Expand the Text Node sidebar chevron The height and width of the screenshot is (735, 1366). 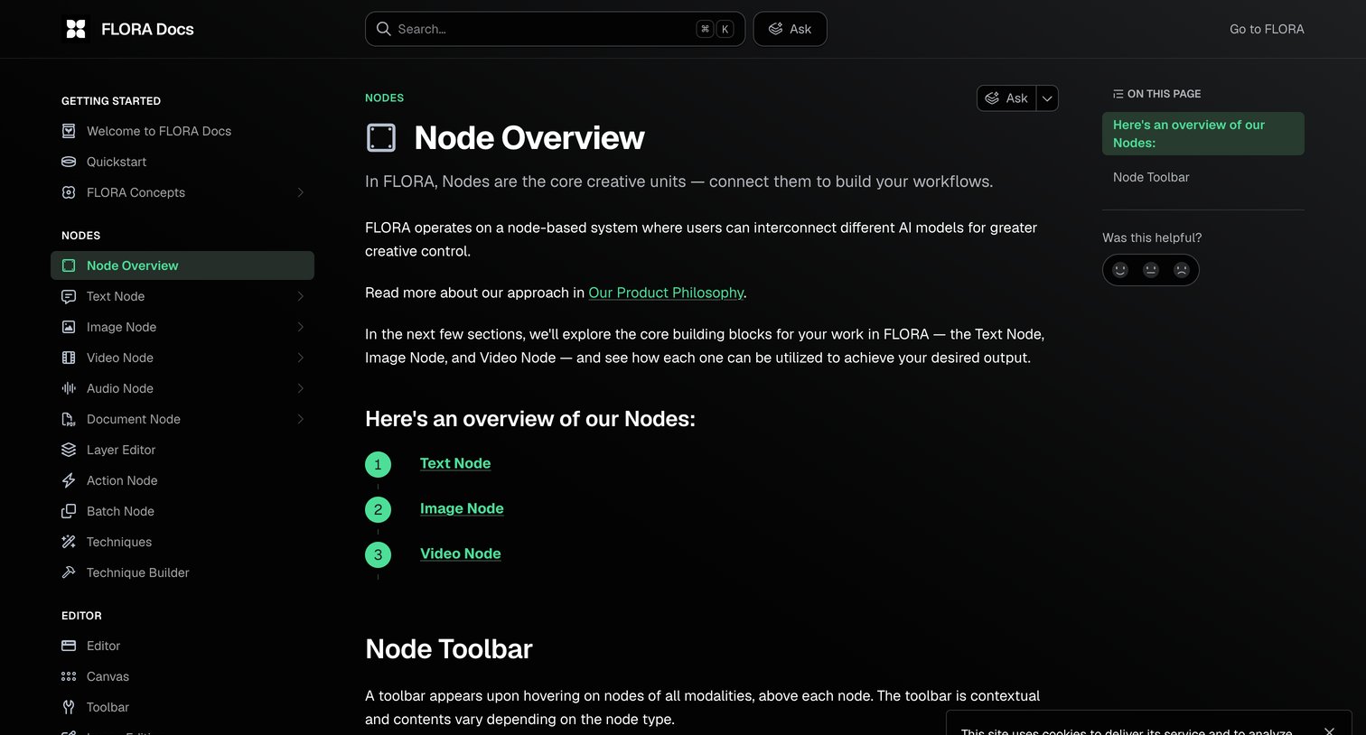click(300, 296)
